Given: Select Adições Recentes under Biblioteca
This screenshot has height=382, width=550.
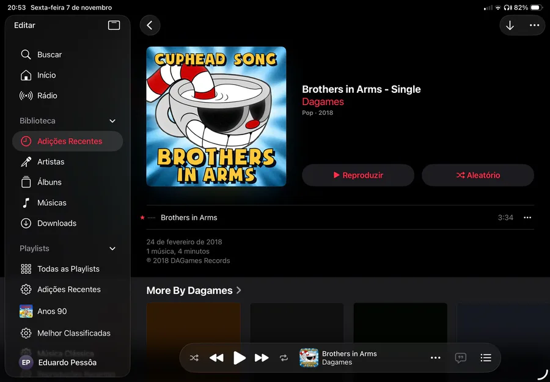Looking at the screenshot, I should click(x=67, y=141).
